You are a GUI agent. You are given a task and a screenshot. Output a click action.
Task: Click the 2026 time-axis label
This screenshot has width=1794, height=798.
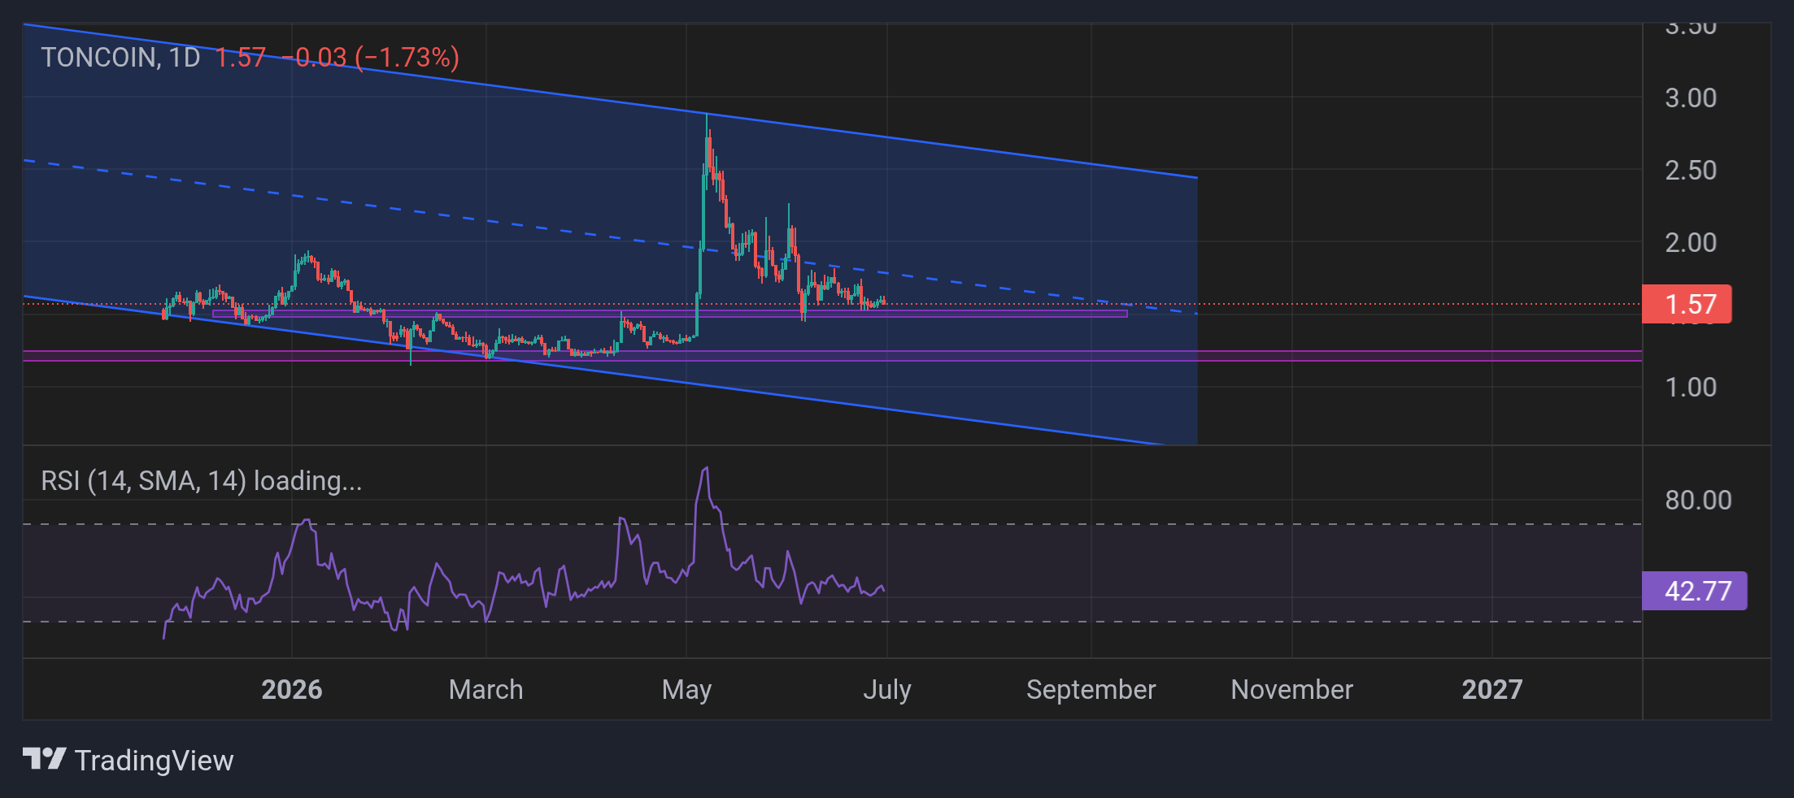pyautogui.click(x=292, y=690)
